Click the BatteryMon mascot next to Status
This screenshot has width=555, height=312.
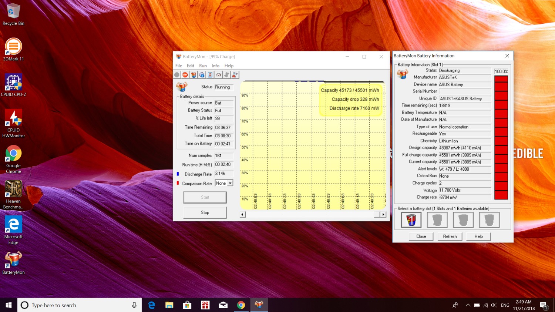(x=182, y=87)
